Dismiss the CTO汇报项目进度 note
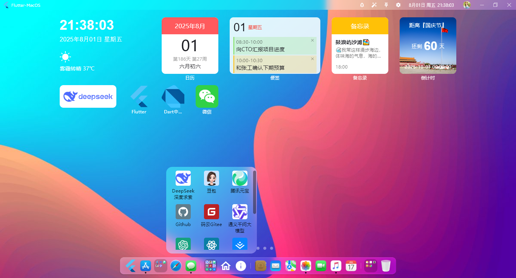The height and width of the screenshot is (278, 516). pyautogui.click(x=312, y=40)
